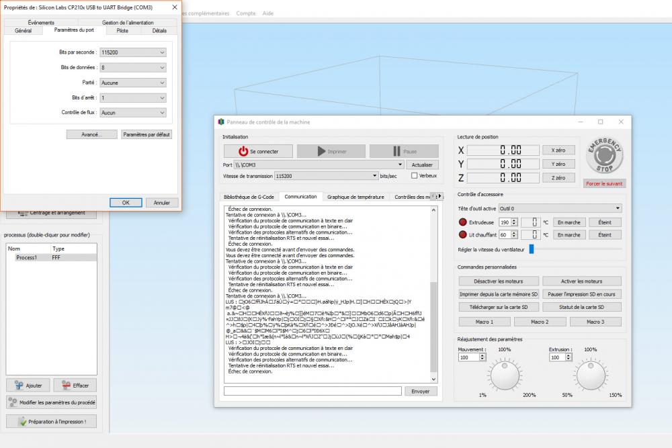The height and width of the screenshot is (448, 672).
Task: Click the Pause button in control panel
Action: click(404, 151)
